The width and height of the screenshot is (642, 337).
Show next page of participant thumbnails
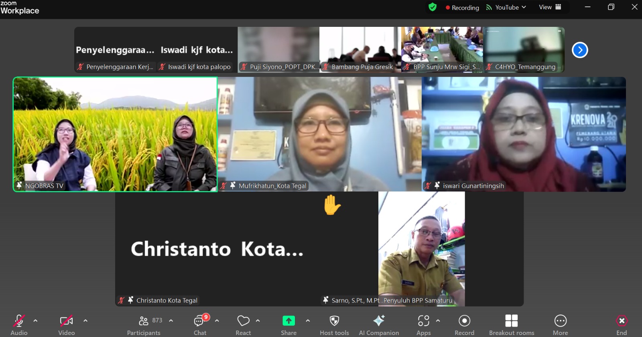(580, 50)
